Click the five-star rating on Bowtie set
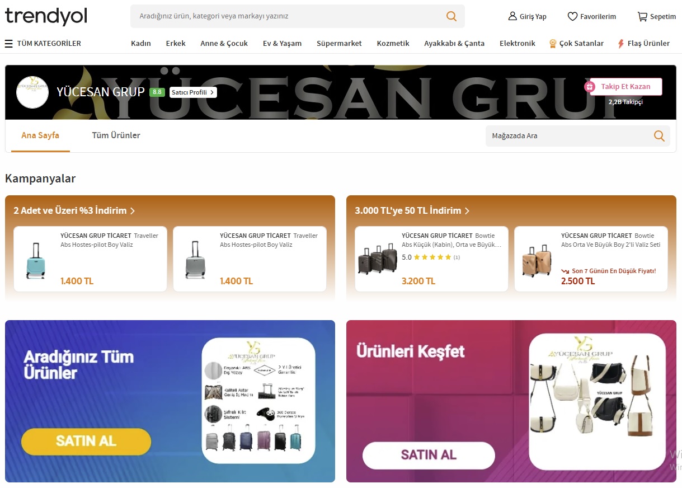 click(432, 257)
